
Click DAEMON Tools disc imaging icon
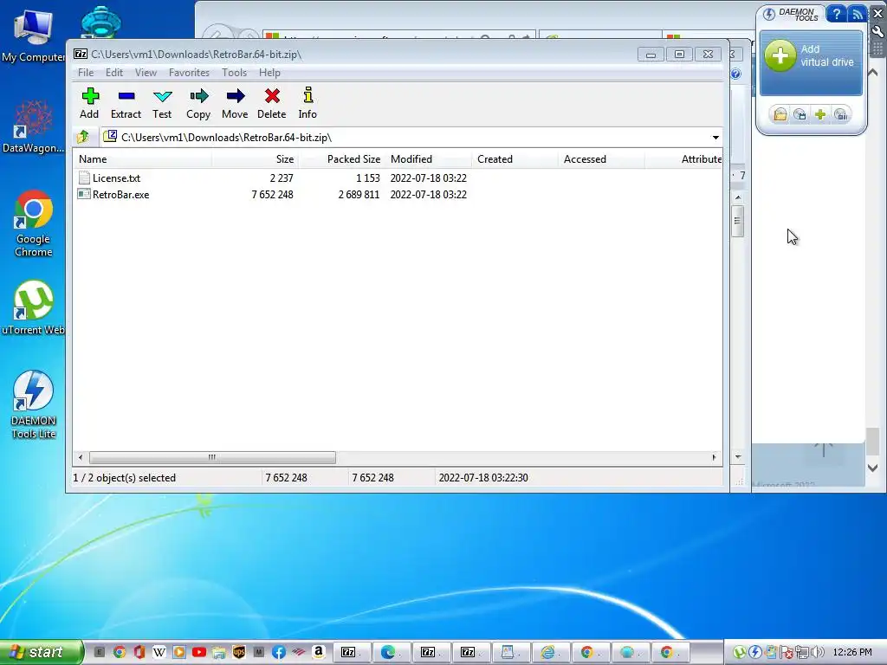tap(800, 115)
